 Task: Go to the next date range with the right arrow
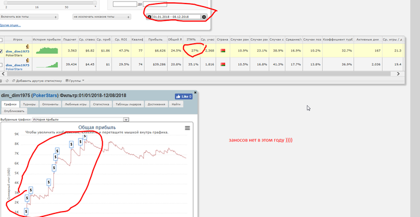[204, 17]
